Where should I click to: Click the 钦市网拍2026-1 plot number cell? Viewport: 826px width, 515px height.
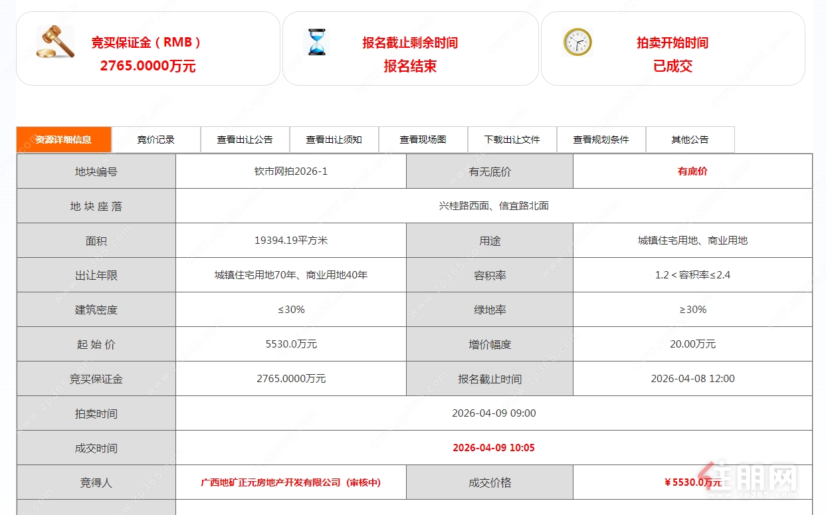point(290,171)
